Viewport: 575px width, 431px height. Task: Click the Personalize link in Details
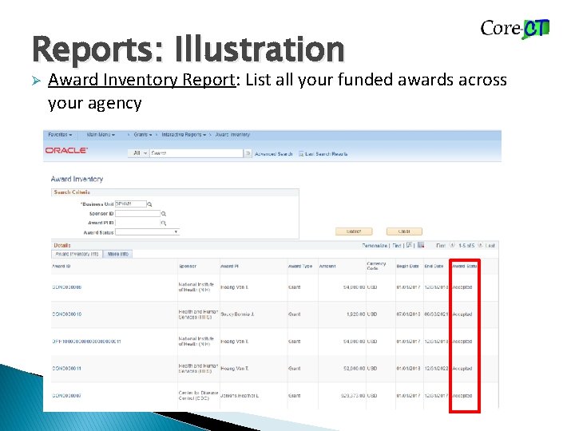(x=375, y=246)
